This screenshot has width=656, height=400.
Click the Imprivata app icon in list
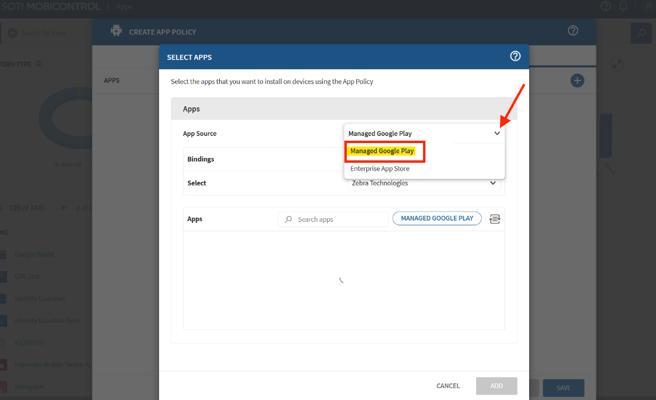(3, 365)
